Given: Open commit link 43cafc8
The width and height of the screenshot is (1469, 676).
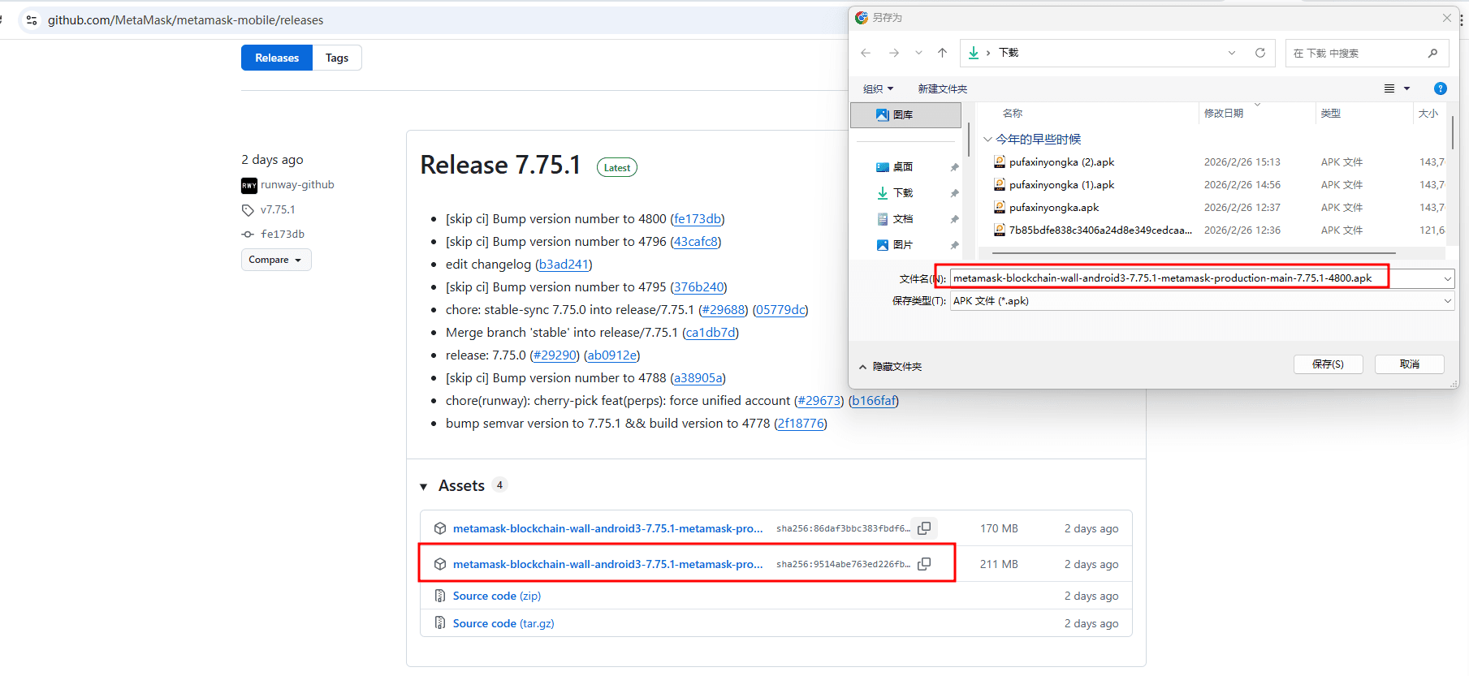Looking at the screenshot, I should [696, 242].
